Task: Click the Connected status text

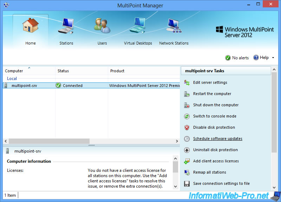Action: 73,86
